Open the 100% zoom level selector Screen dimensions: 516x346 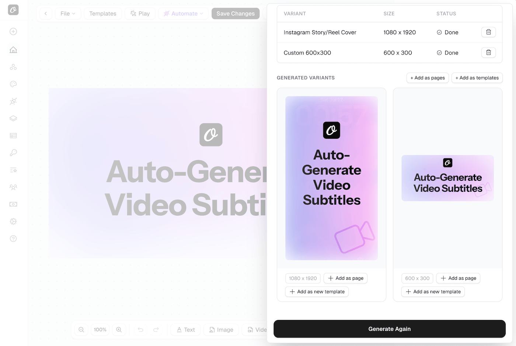(100, 329)
